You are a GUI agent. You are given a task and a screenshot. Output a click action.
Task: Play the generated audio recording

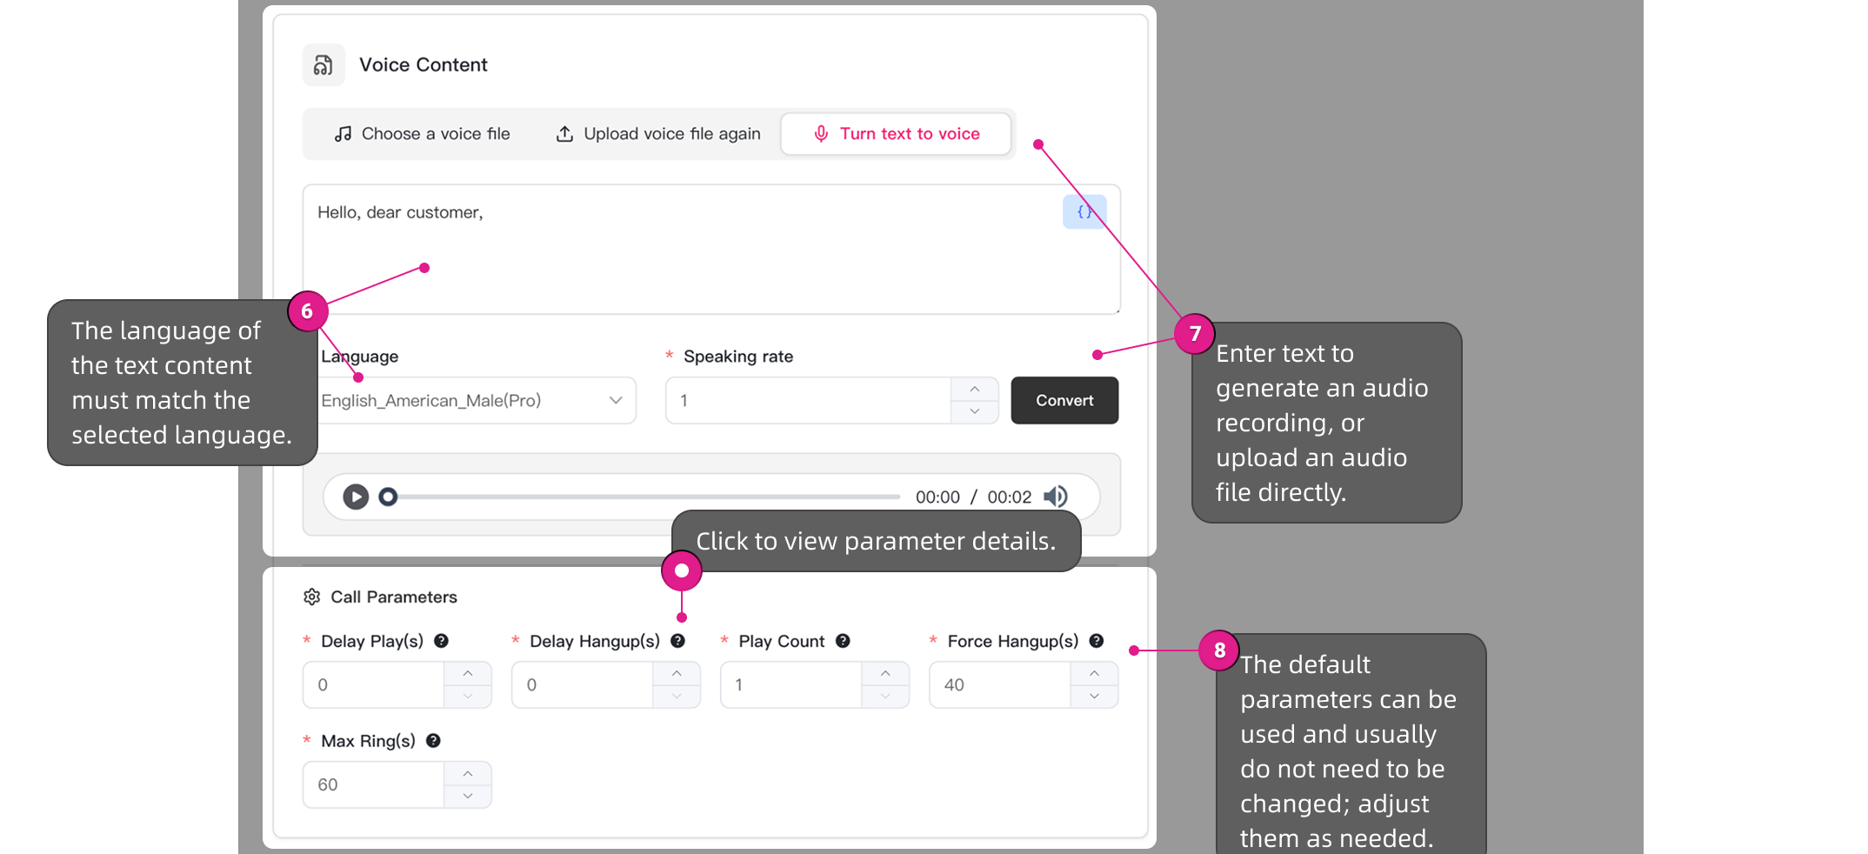click(356, 497)
